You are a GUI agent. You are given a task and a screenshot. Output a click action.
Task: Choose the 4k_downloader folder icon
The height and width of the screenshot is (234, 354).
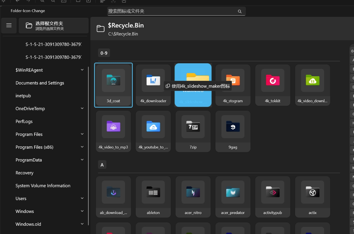(153, 85)
